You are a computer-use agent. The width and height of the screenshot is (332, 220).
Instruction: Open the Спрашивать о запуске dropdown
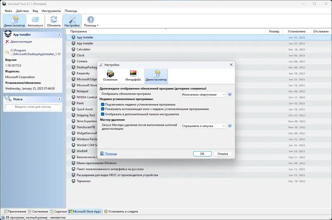[x=203, y=126]
